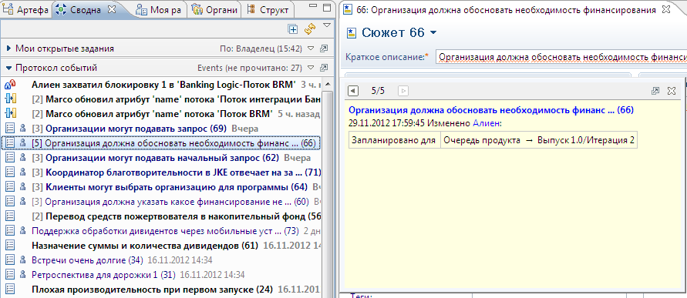Open the Сюжет 66 type dropdown arrow
This screenshot has height=298, width=687.
(x=434, y=33)
